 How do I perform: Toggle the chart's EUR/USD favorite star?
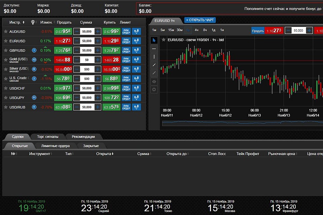(164, 40)
